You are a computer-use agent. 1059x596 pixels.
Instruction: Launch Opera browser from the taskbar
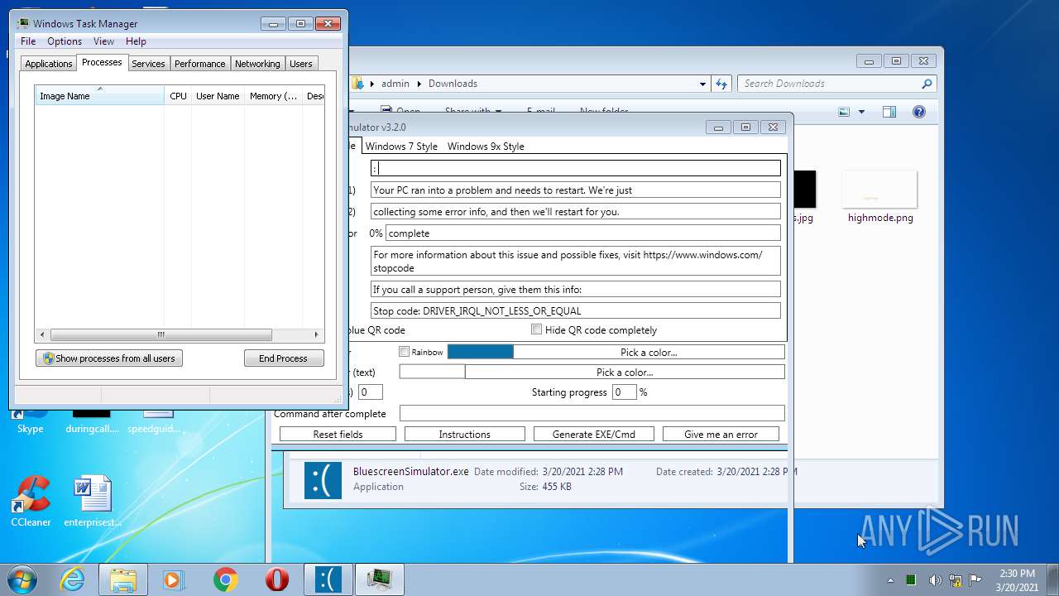(276, 579)
